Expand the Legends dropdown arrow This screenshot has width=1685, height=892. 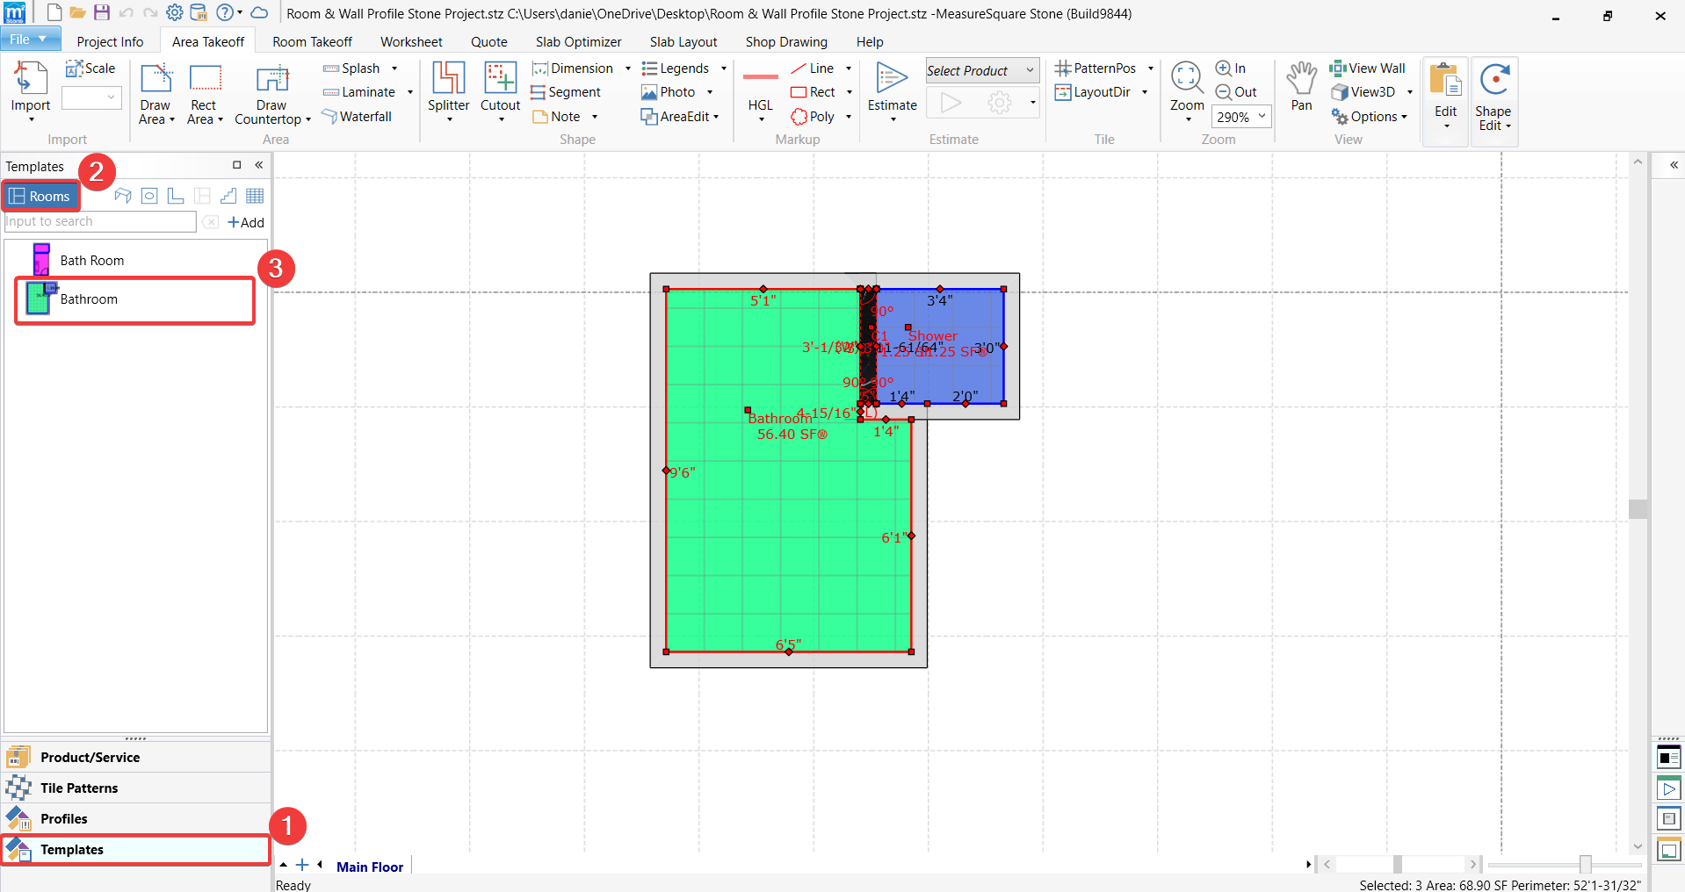pos(724,68)
